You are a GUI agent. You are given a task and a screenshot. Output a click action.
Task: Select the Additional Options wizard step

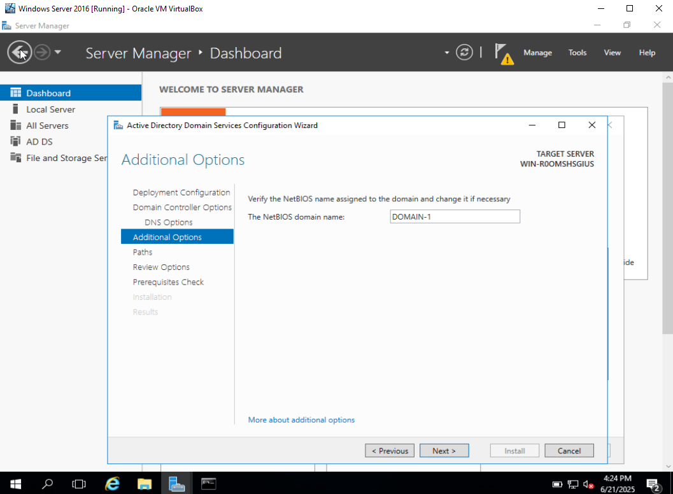177,237
